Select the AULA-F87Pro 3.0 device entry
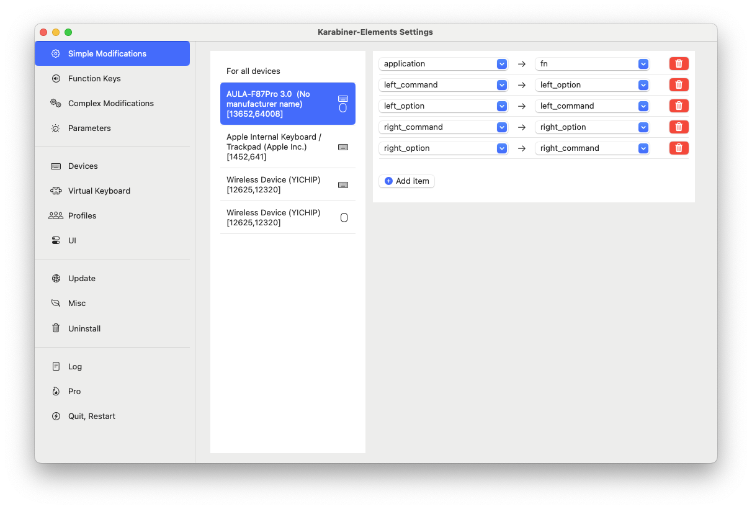 click(x=288, y=104)
